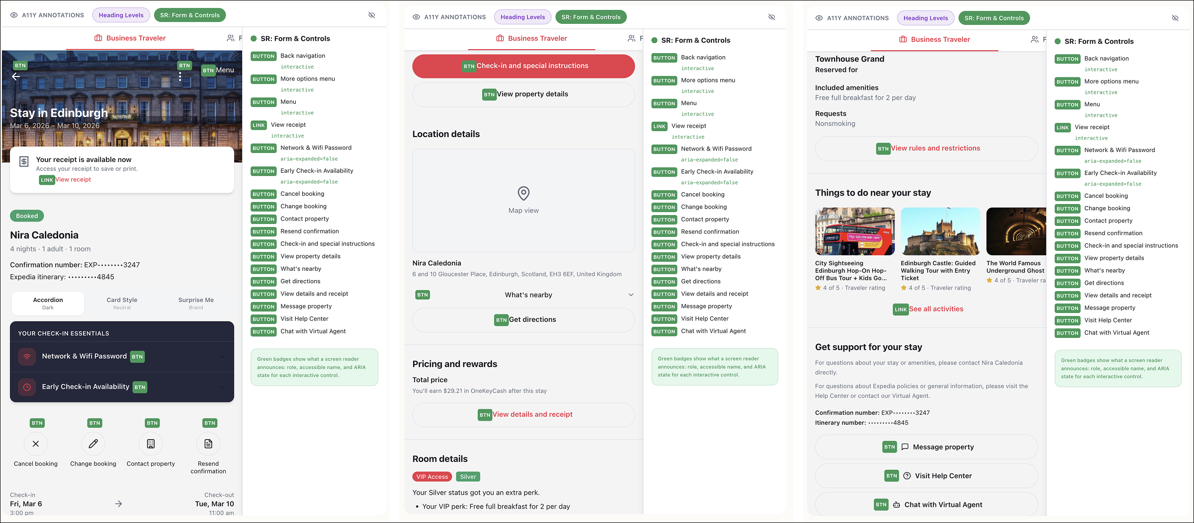Select the Accordion Dark style option
The width and height of the screenshot is (1194, 523).
click(47, 303)
